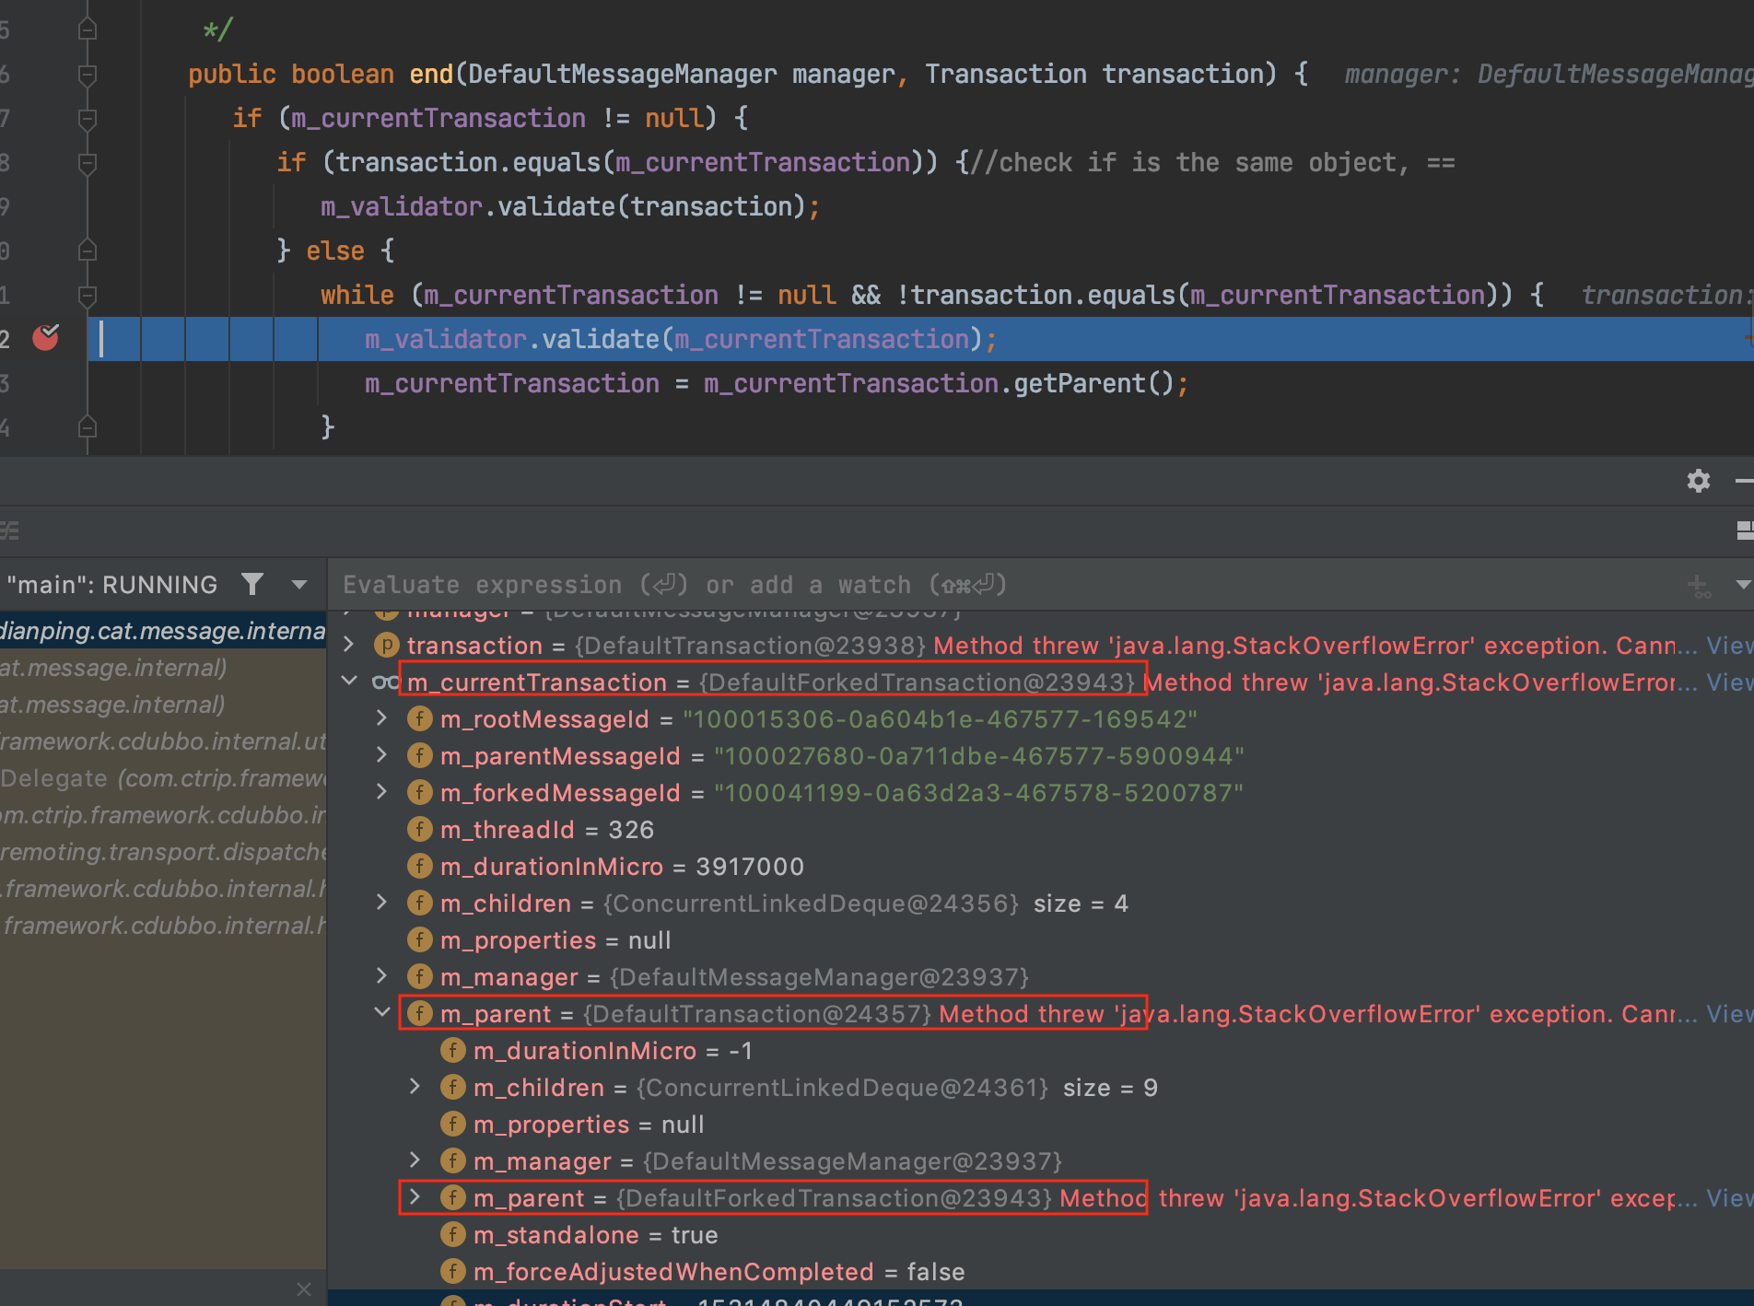This screenshot has width=1754, height=1306.
Task: Click the parameter icon beside transaction variable
Action: coord(386,645)
